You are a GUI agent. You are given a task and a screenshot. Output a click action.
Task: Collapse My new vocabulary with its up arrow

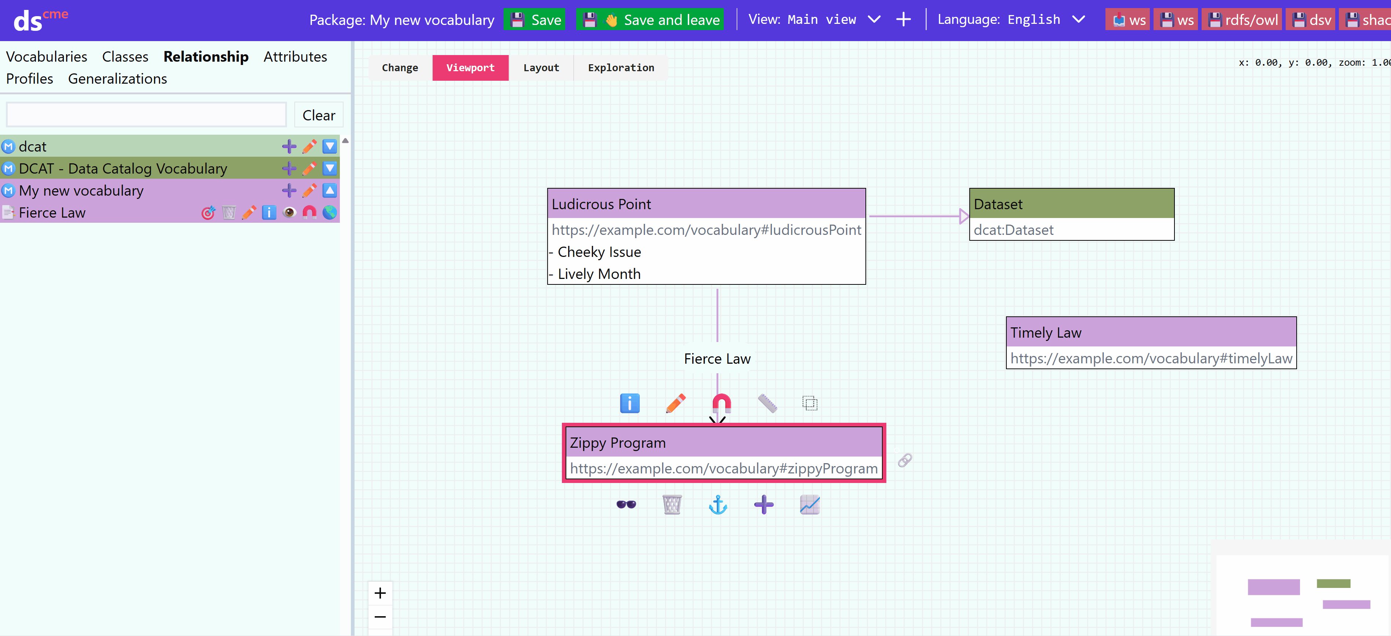point(329,190)
